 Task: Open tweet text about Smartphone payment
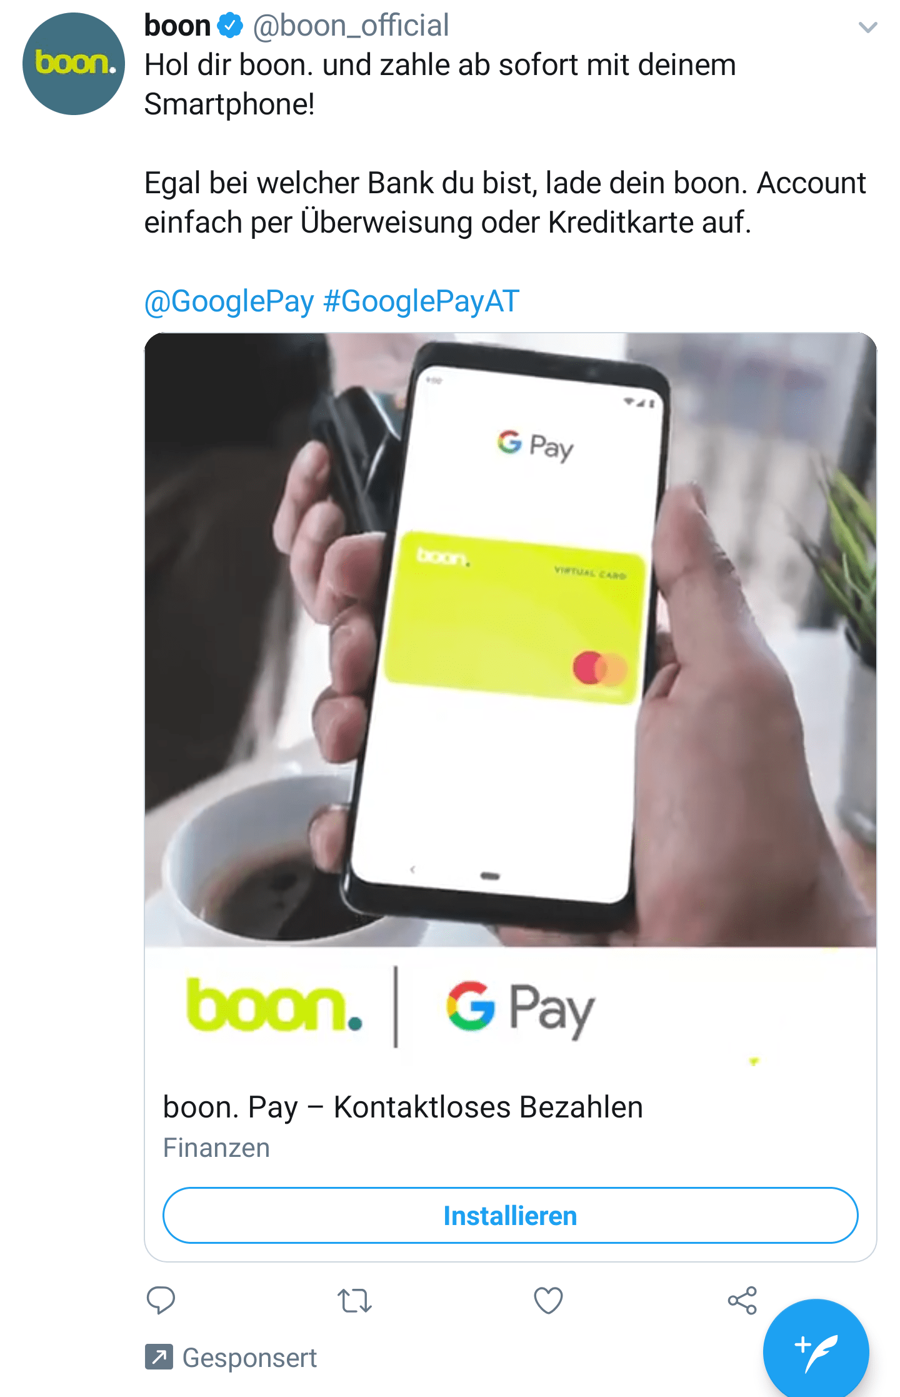click(x=440, y=84)
